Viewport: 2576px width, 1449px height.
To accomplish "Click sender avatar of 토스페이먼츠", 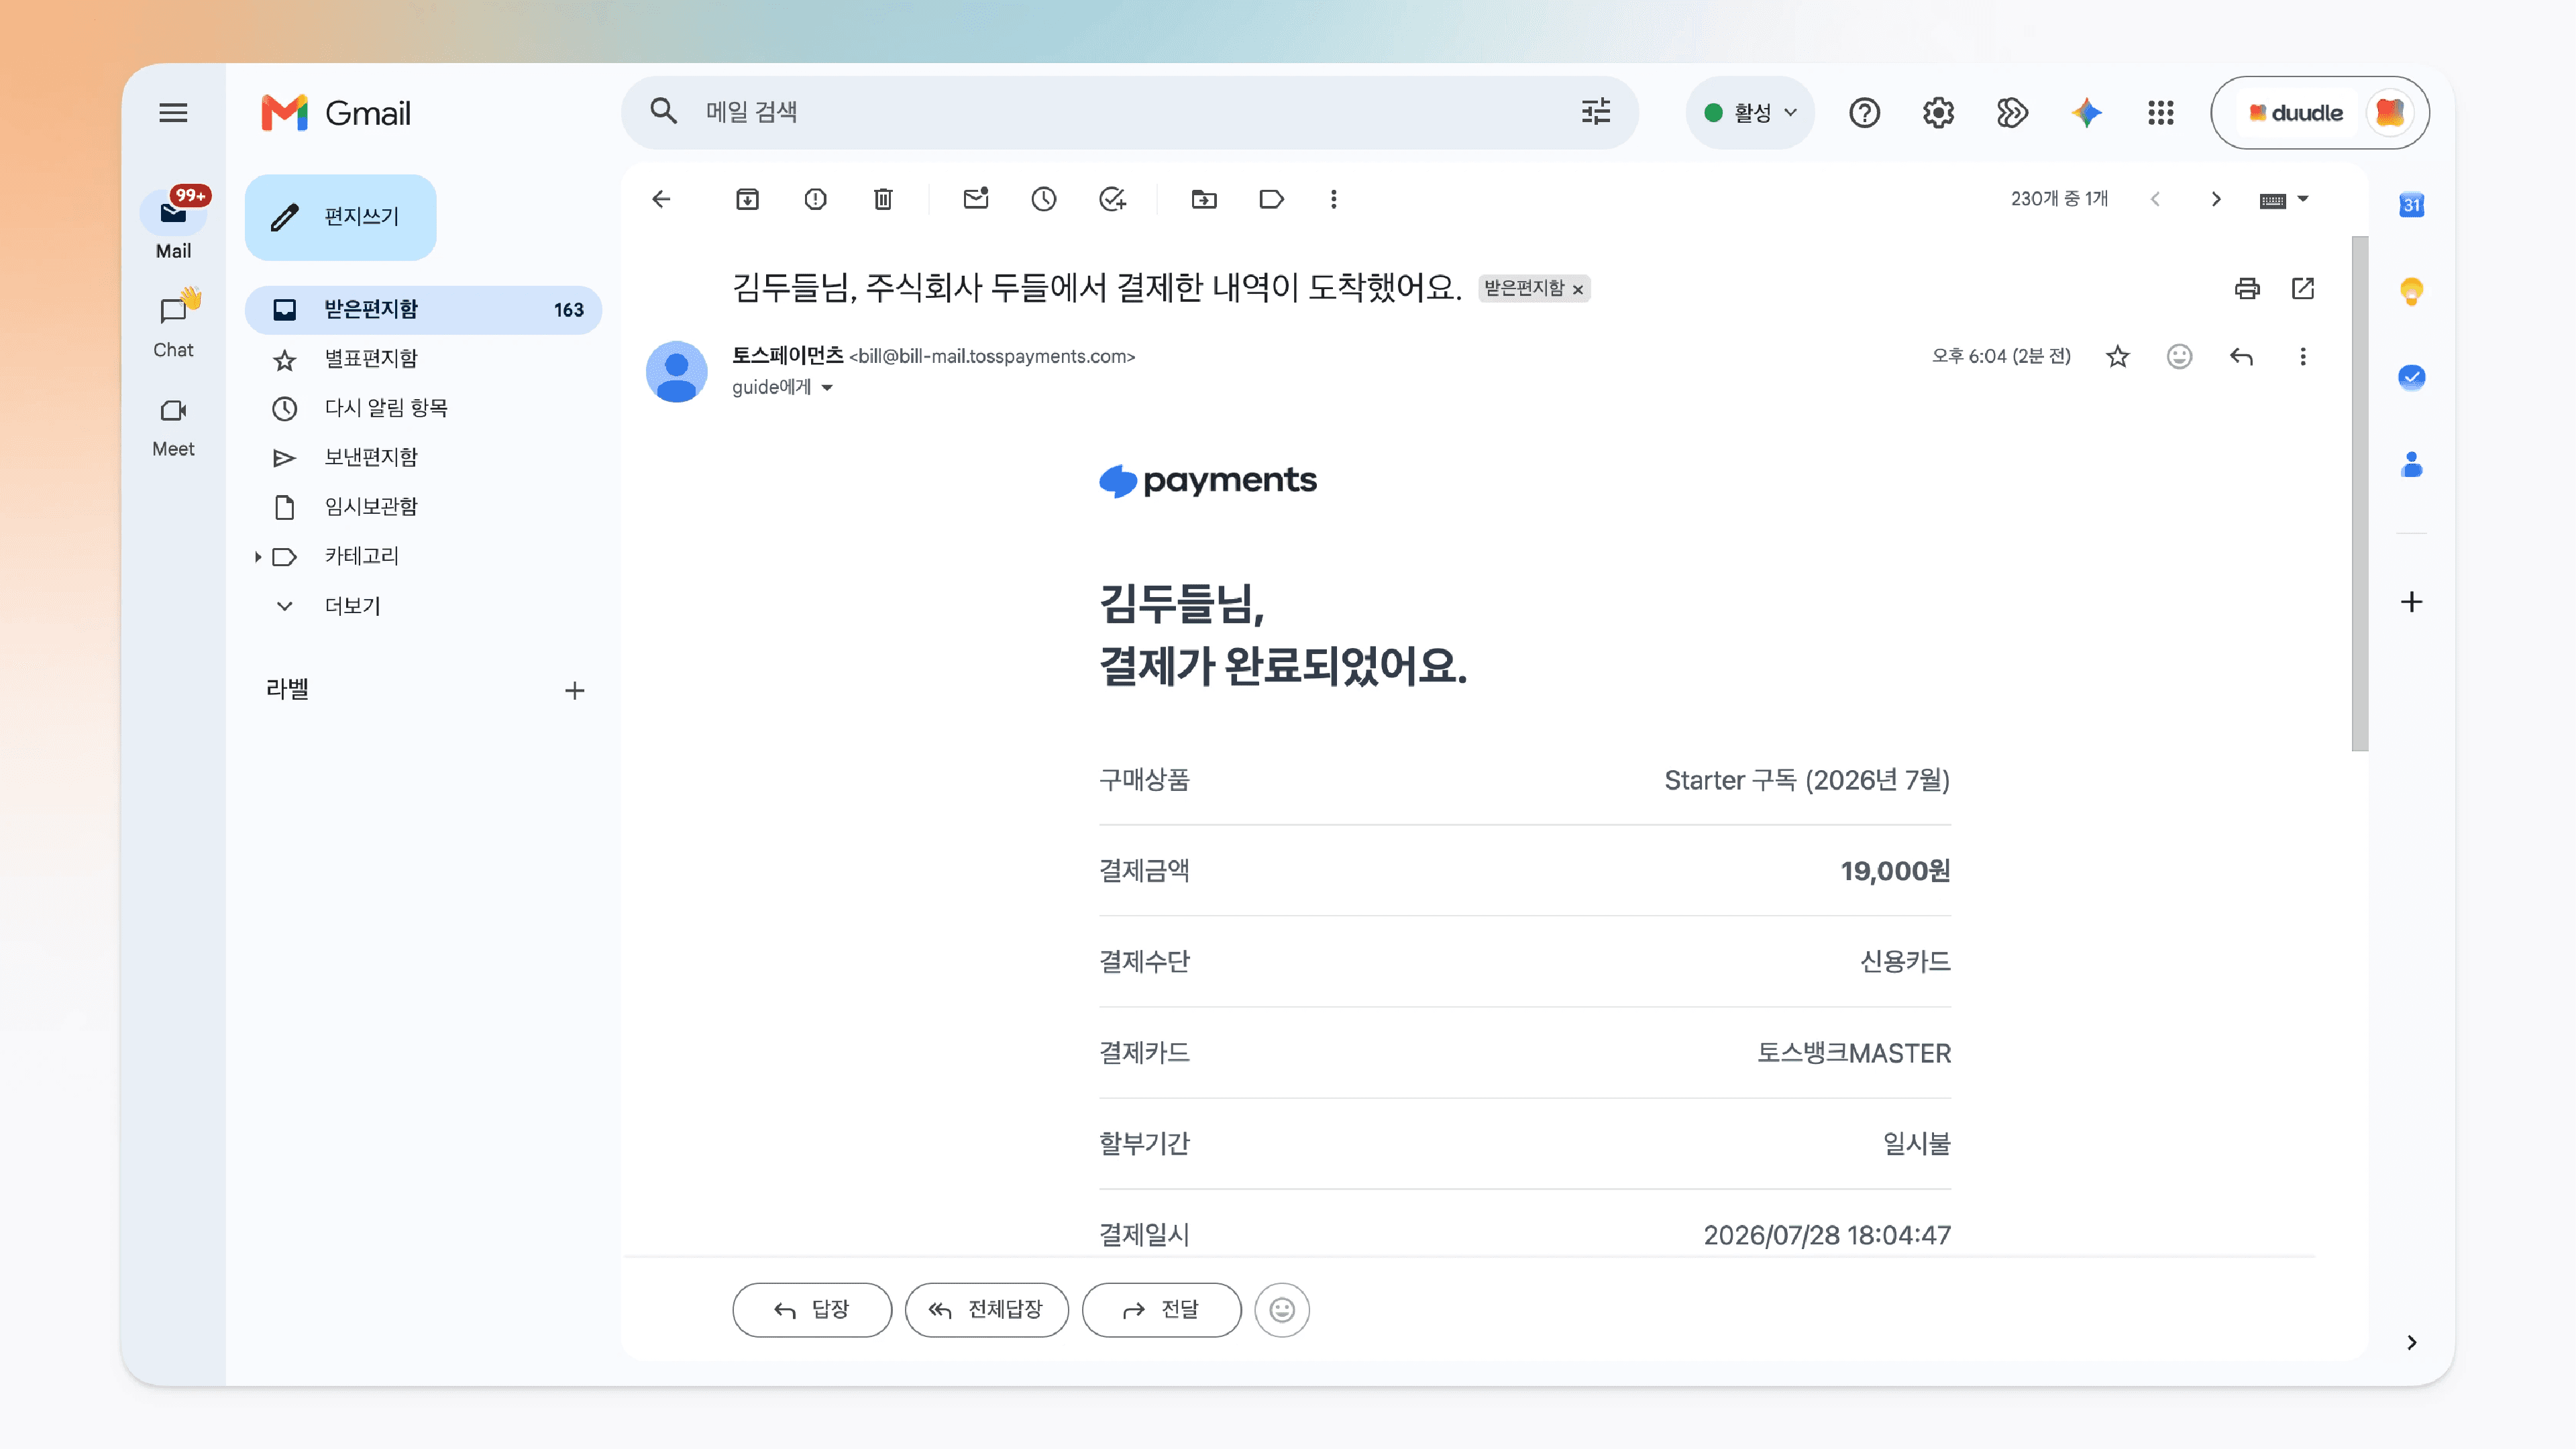I will 676,371.
